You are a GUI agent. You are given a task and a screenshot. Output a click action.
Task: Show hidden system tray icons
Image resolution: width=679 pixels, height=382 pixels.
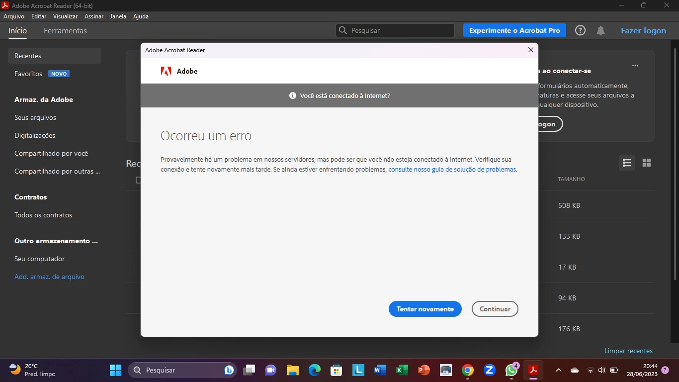558,370
